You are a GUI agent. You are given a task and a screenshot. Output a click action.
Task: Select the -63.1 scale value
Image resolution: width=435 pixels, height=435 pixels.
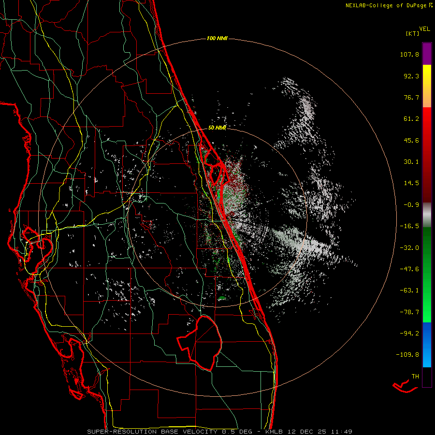[x=409, y=290]
